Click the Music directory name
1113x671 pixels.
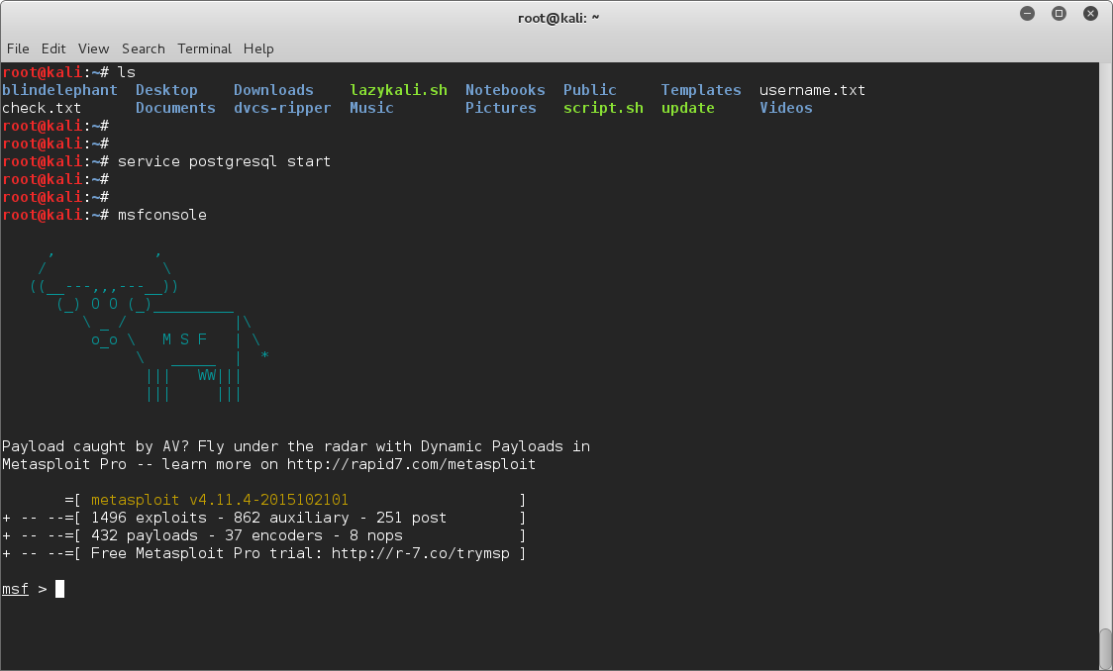point(371,108)
